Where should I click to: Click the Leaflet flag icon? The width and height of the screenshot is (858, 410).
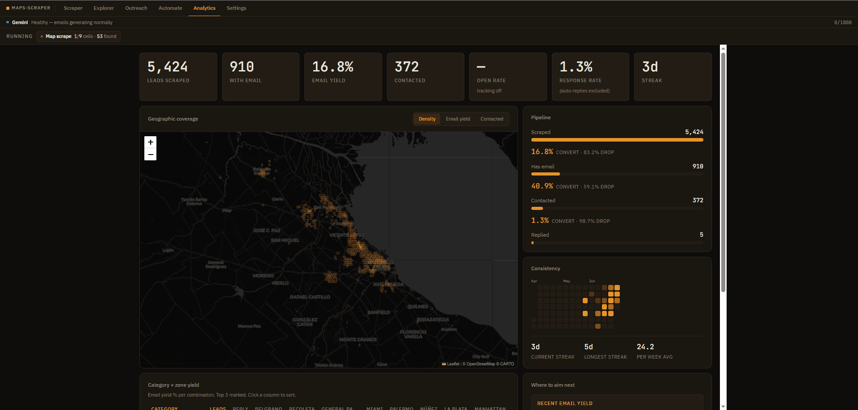tap(444, 364)
